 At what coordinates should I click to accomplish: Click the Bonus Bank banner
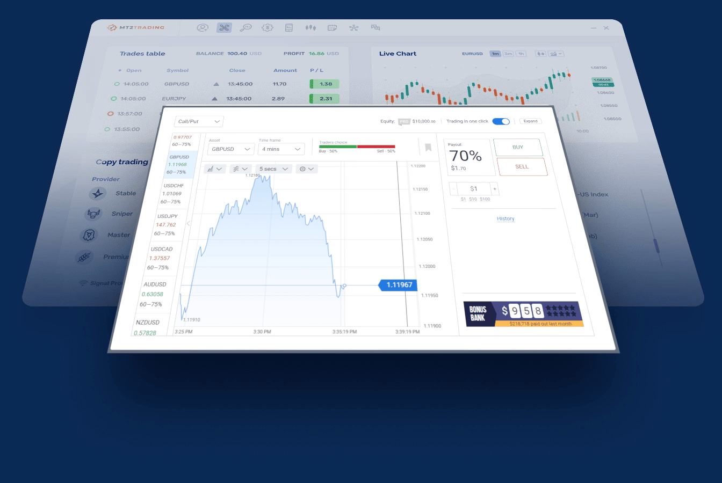[x=524, y=314]
